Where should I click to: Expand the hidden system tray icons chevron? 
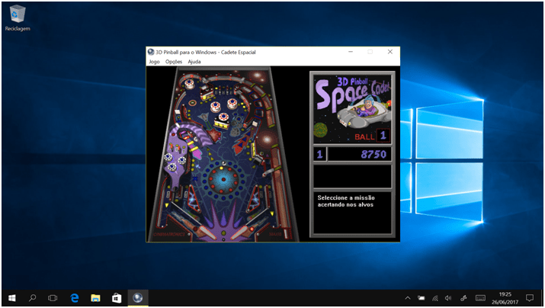tap(407, 298)
